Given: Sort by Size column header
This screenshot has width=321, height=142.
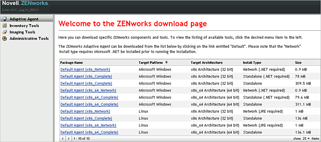Looking at the screenshot, I should (298, 62).
